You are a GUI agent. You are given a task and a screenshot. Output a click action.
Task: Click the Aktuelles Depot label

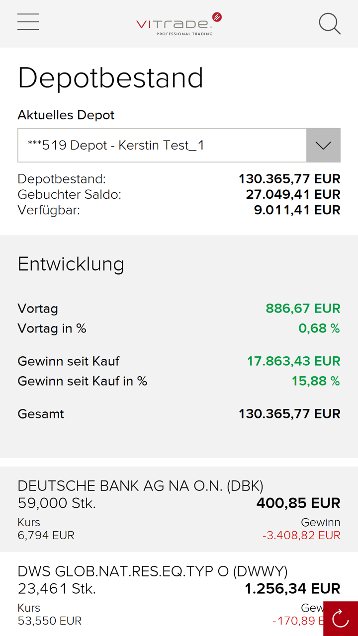pos(66,115)
